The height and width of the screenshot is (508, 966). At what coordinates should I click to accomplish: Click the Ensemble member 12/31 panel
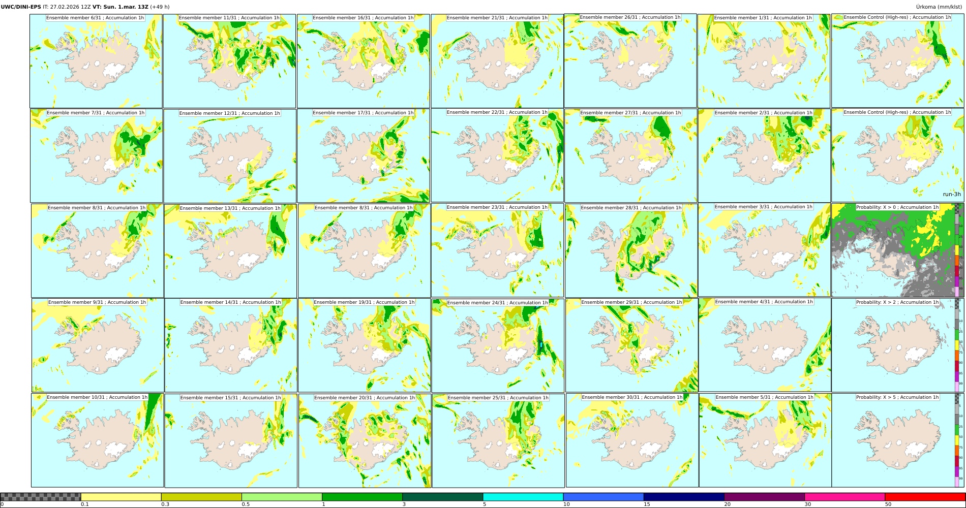(x=230, y=156)
